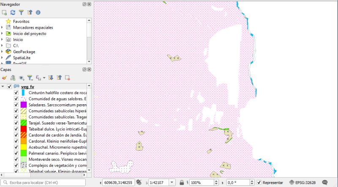This screenshot has height=187, width=338.
Task: Select Monteverde seco legend text
Action: (x=57, y=160)
